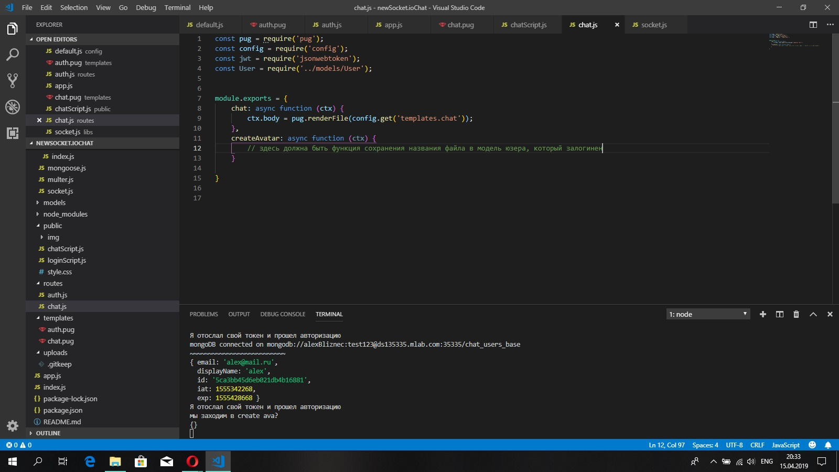Open the Extensions view
Viewport: 839px width, 472px height.
(13, 133)
